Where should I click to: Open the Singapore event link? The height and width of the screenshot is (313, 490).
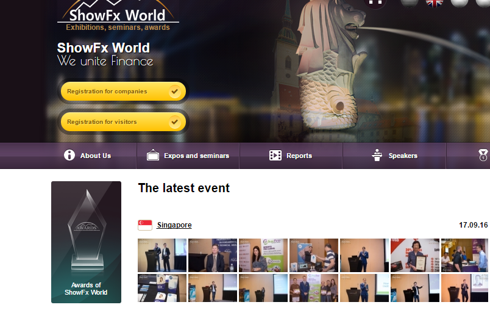point(174,225)
